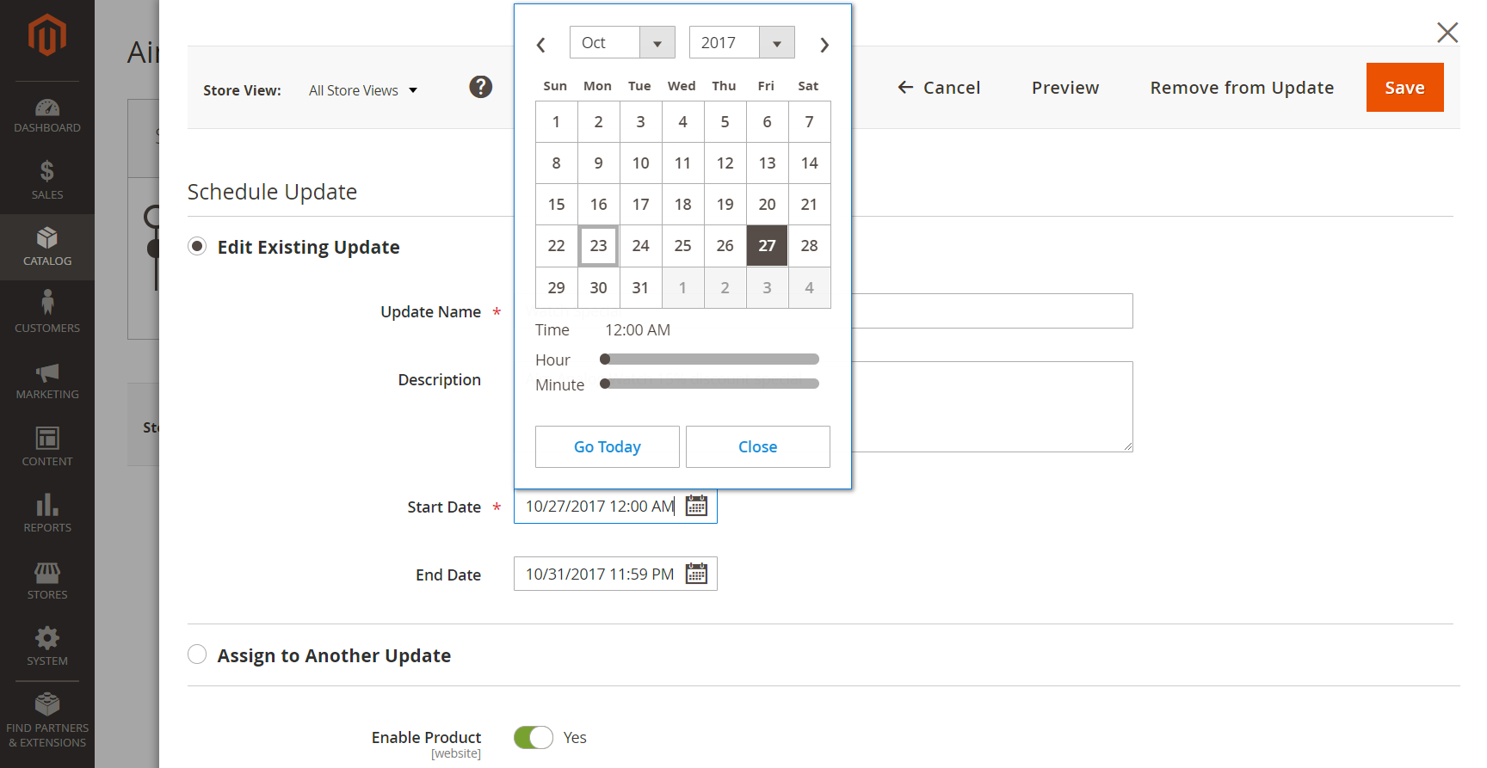Go to previous month arrow

point(541,45)
